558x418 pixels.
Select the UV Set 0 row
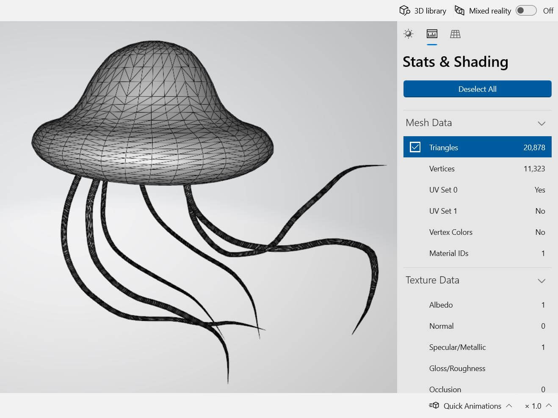coord(477,190)
